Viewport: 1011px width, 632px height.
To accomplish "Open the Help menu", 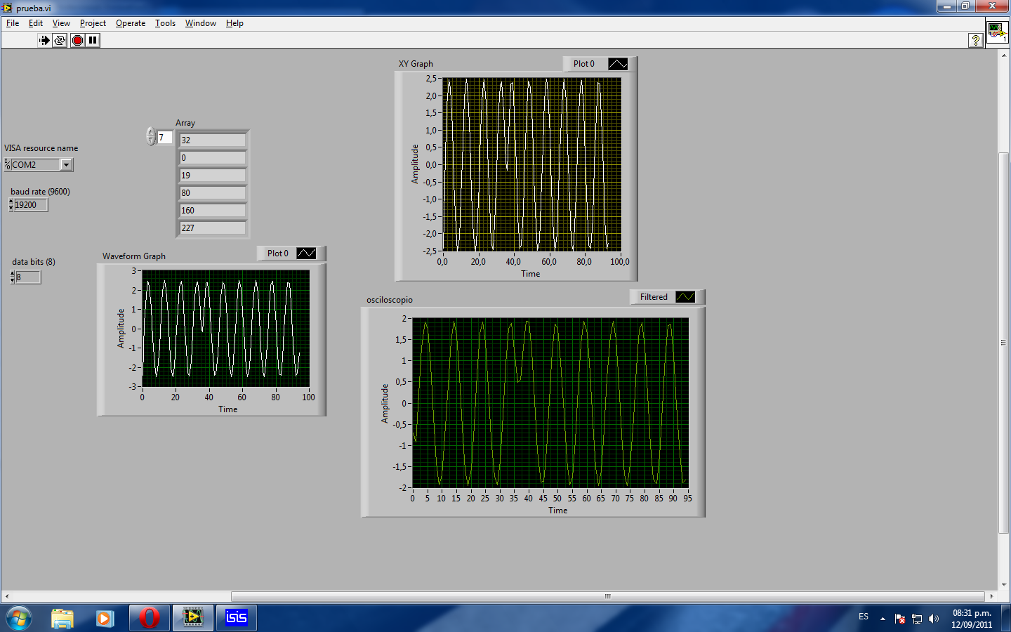I will [x=234, y=23].
